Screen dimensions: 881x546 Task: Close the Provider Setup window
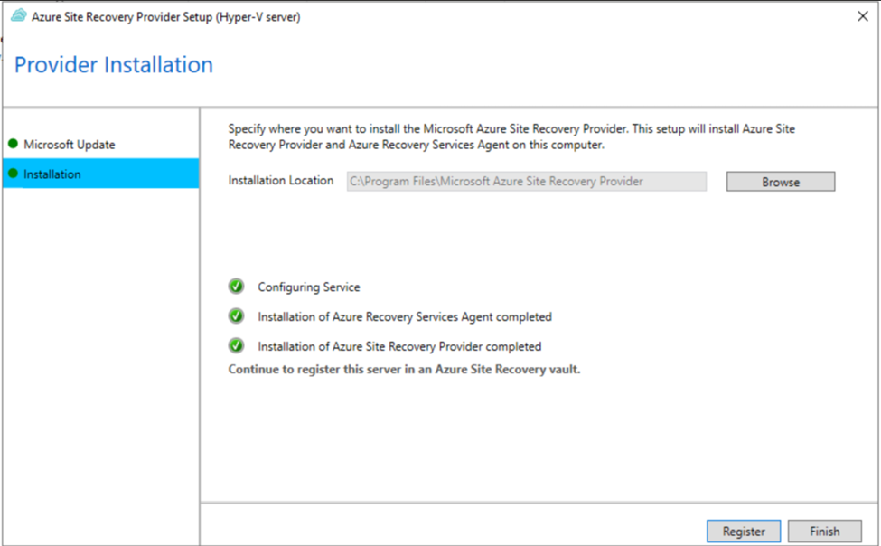[863, 16]
